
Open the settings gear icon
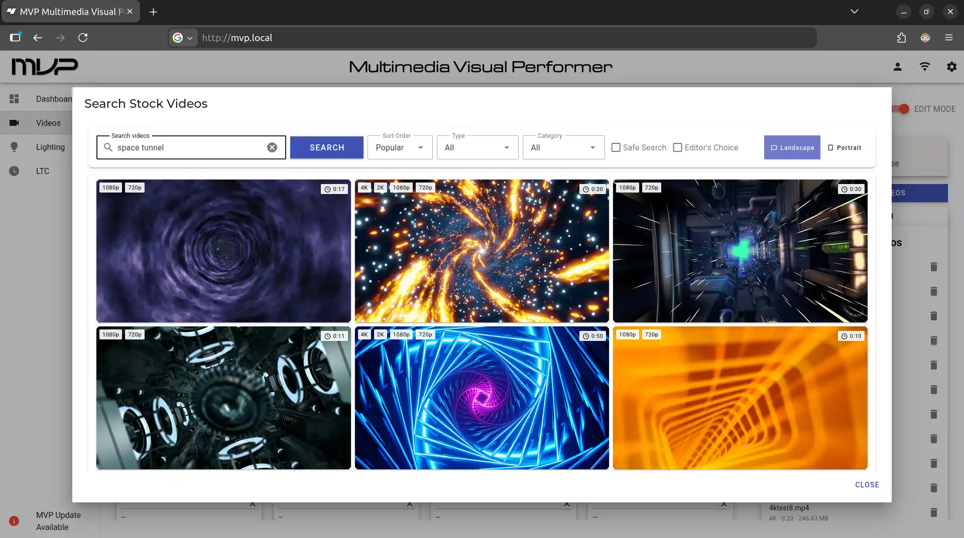(951, 67)
